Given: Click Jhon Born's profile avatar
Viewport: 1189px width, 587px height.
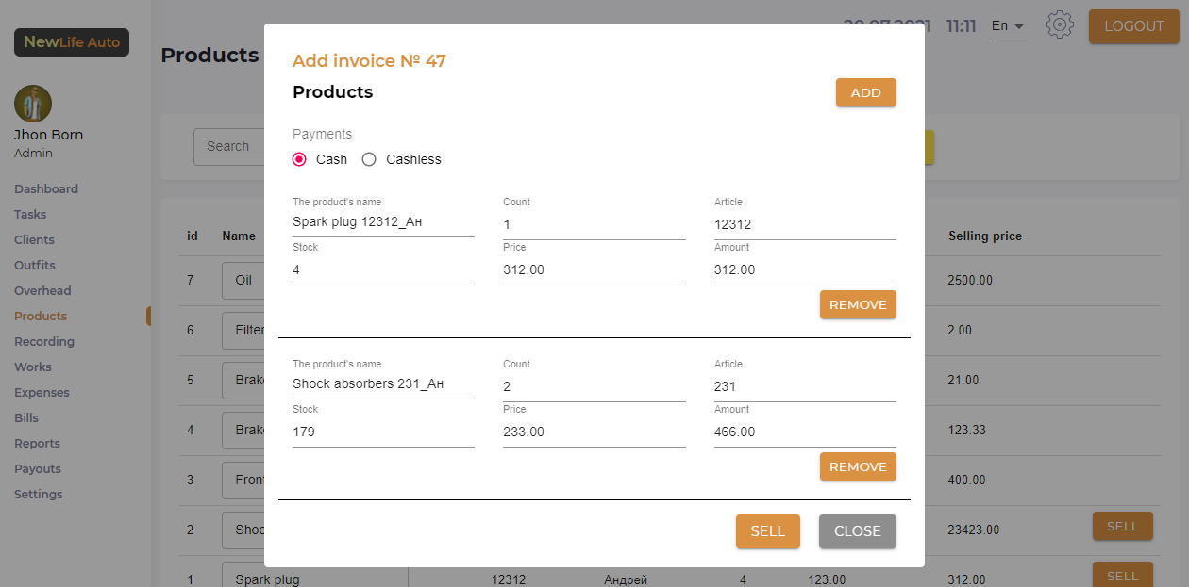Looking at the screenshot, I should (33, 104).
